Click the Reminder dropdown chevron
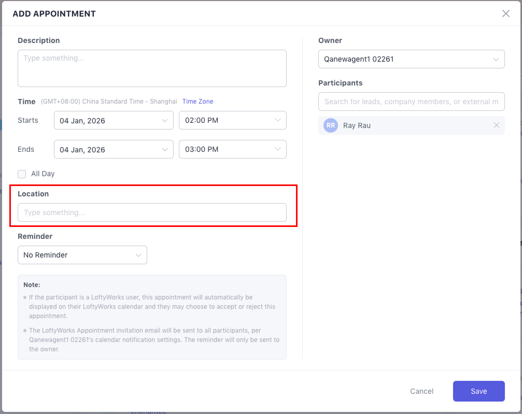Viewport: 522px width, 414px height. (x=138, y=255)
